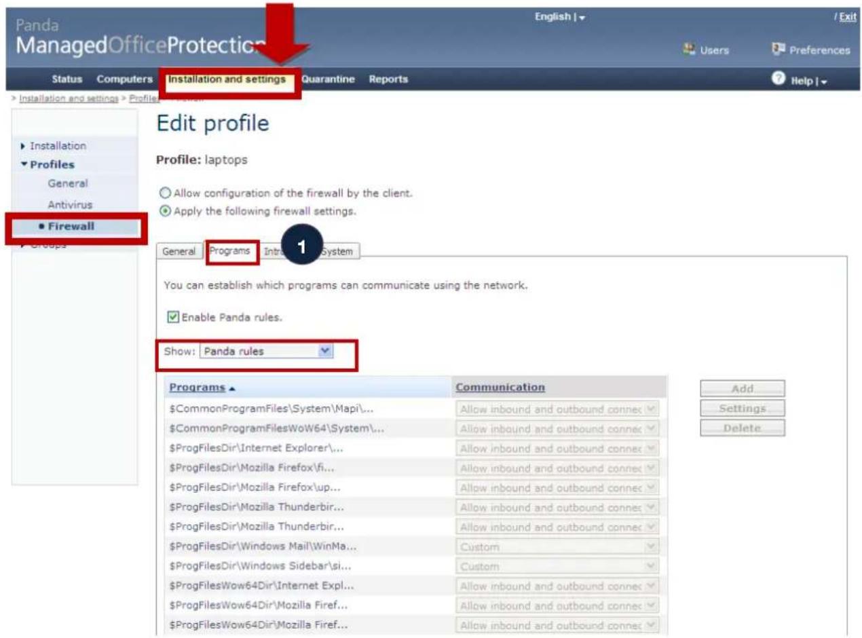Open Preferences via its header icon

(x=778, y=50)
